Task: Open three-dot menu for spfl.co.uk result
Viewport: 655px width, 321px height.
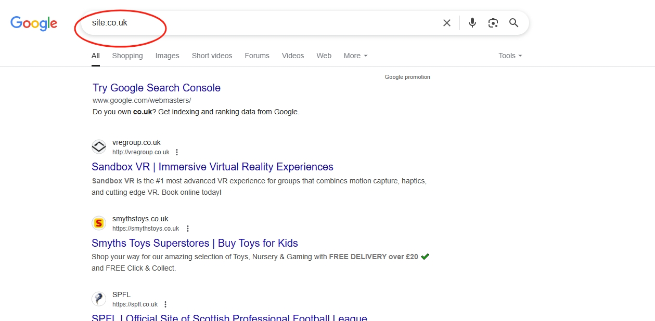Action: pos(165,304)
